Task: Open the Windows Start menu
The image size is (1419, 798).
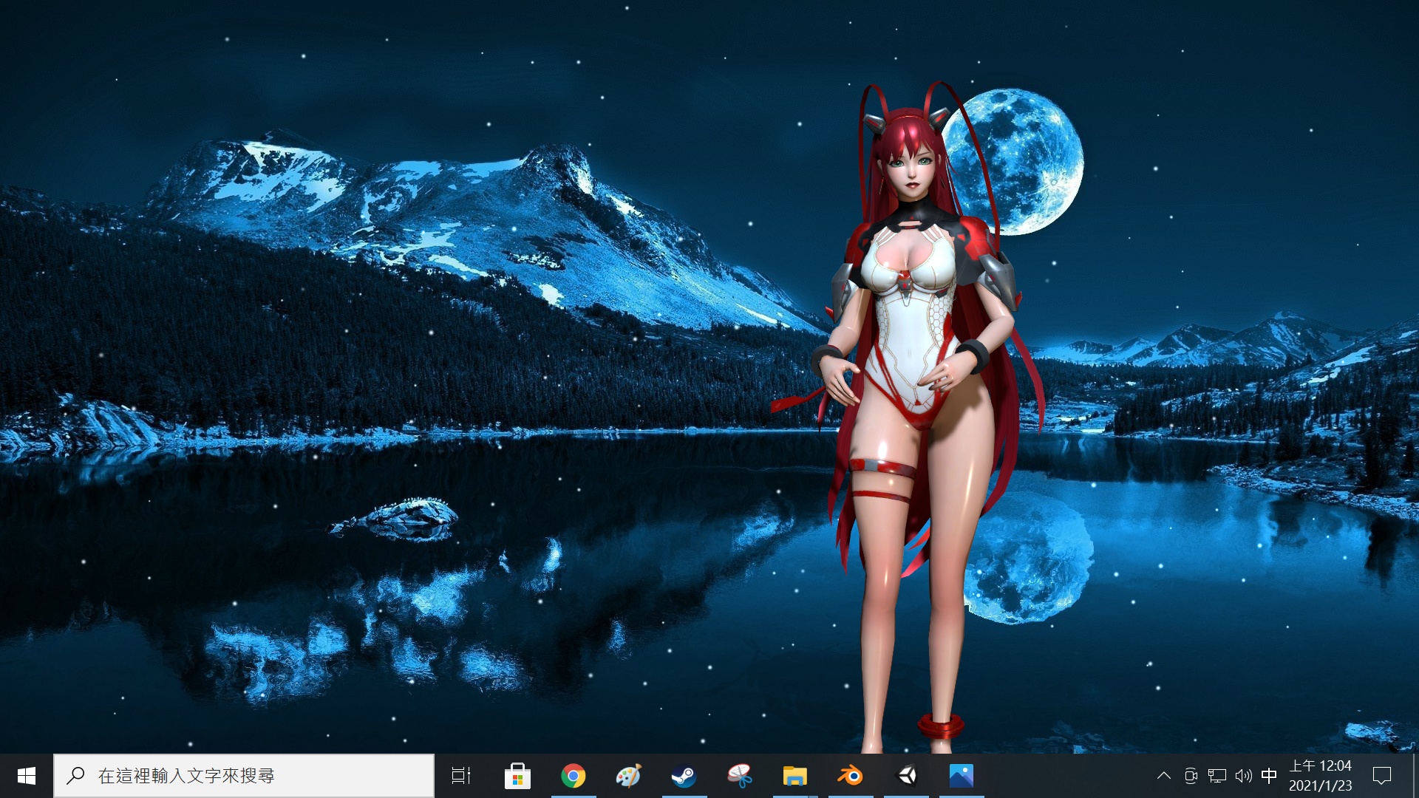Action: [27, 776]
